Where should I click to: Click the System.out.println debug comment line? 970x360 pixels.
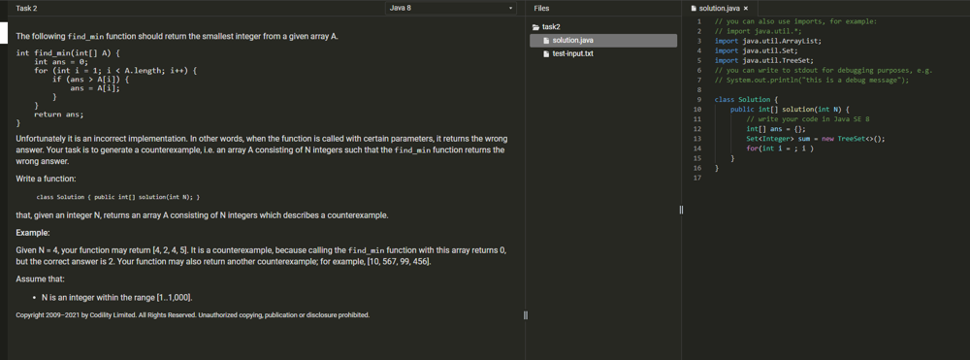(812, 81)
